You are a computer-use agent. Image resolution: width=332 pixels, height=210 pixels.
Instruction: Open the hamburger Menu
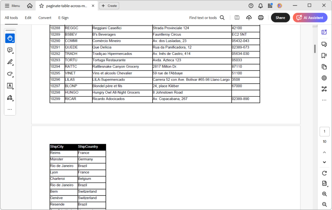click(x=12, y=6)
